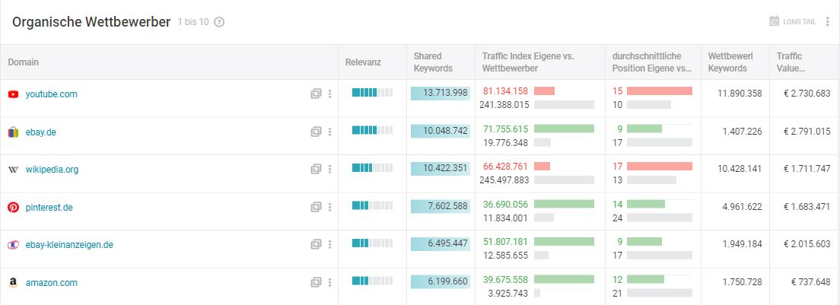Click the relevance bar for amazon.com
Screen dimensions: 840x305
pyautogui.click(x=372, y=281)
